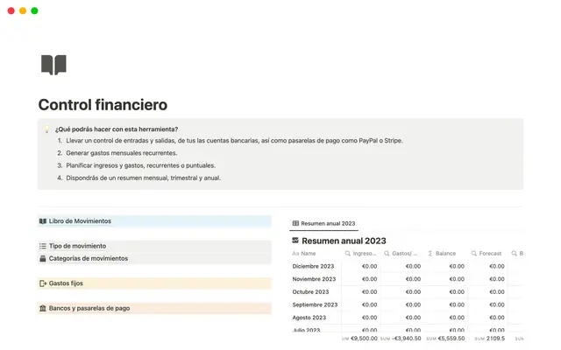Viewport: 561px width, 350px height.
Task: Click the list icon beside Tipo de movimiento
Action: (x=43, y=246)
